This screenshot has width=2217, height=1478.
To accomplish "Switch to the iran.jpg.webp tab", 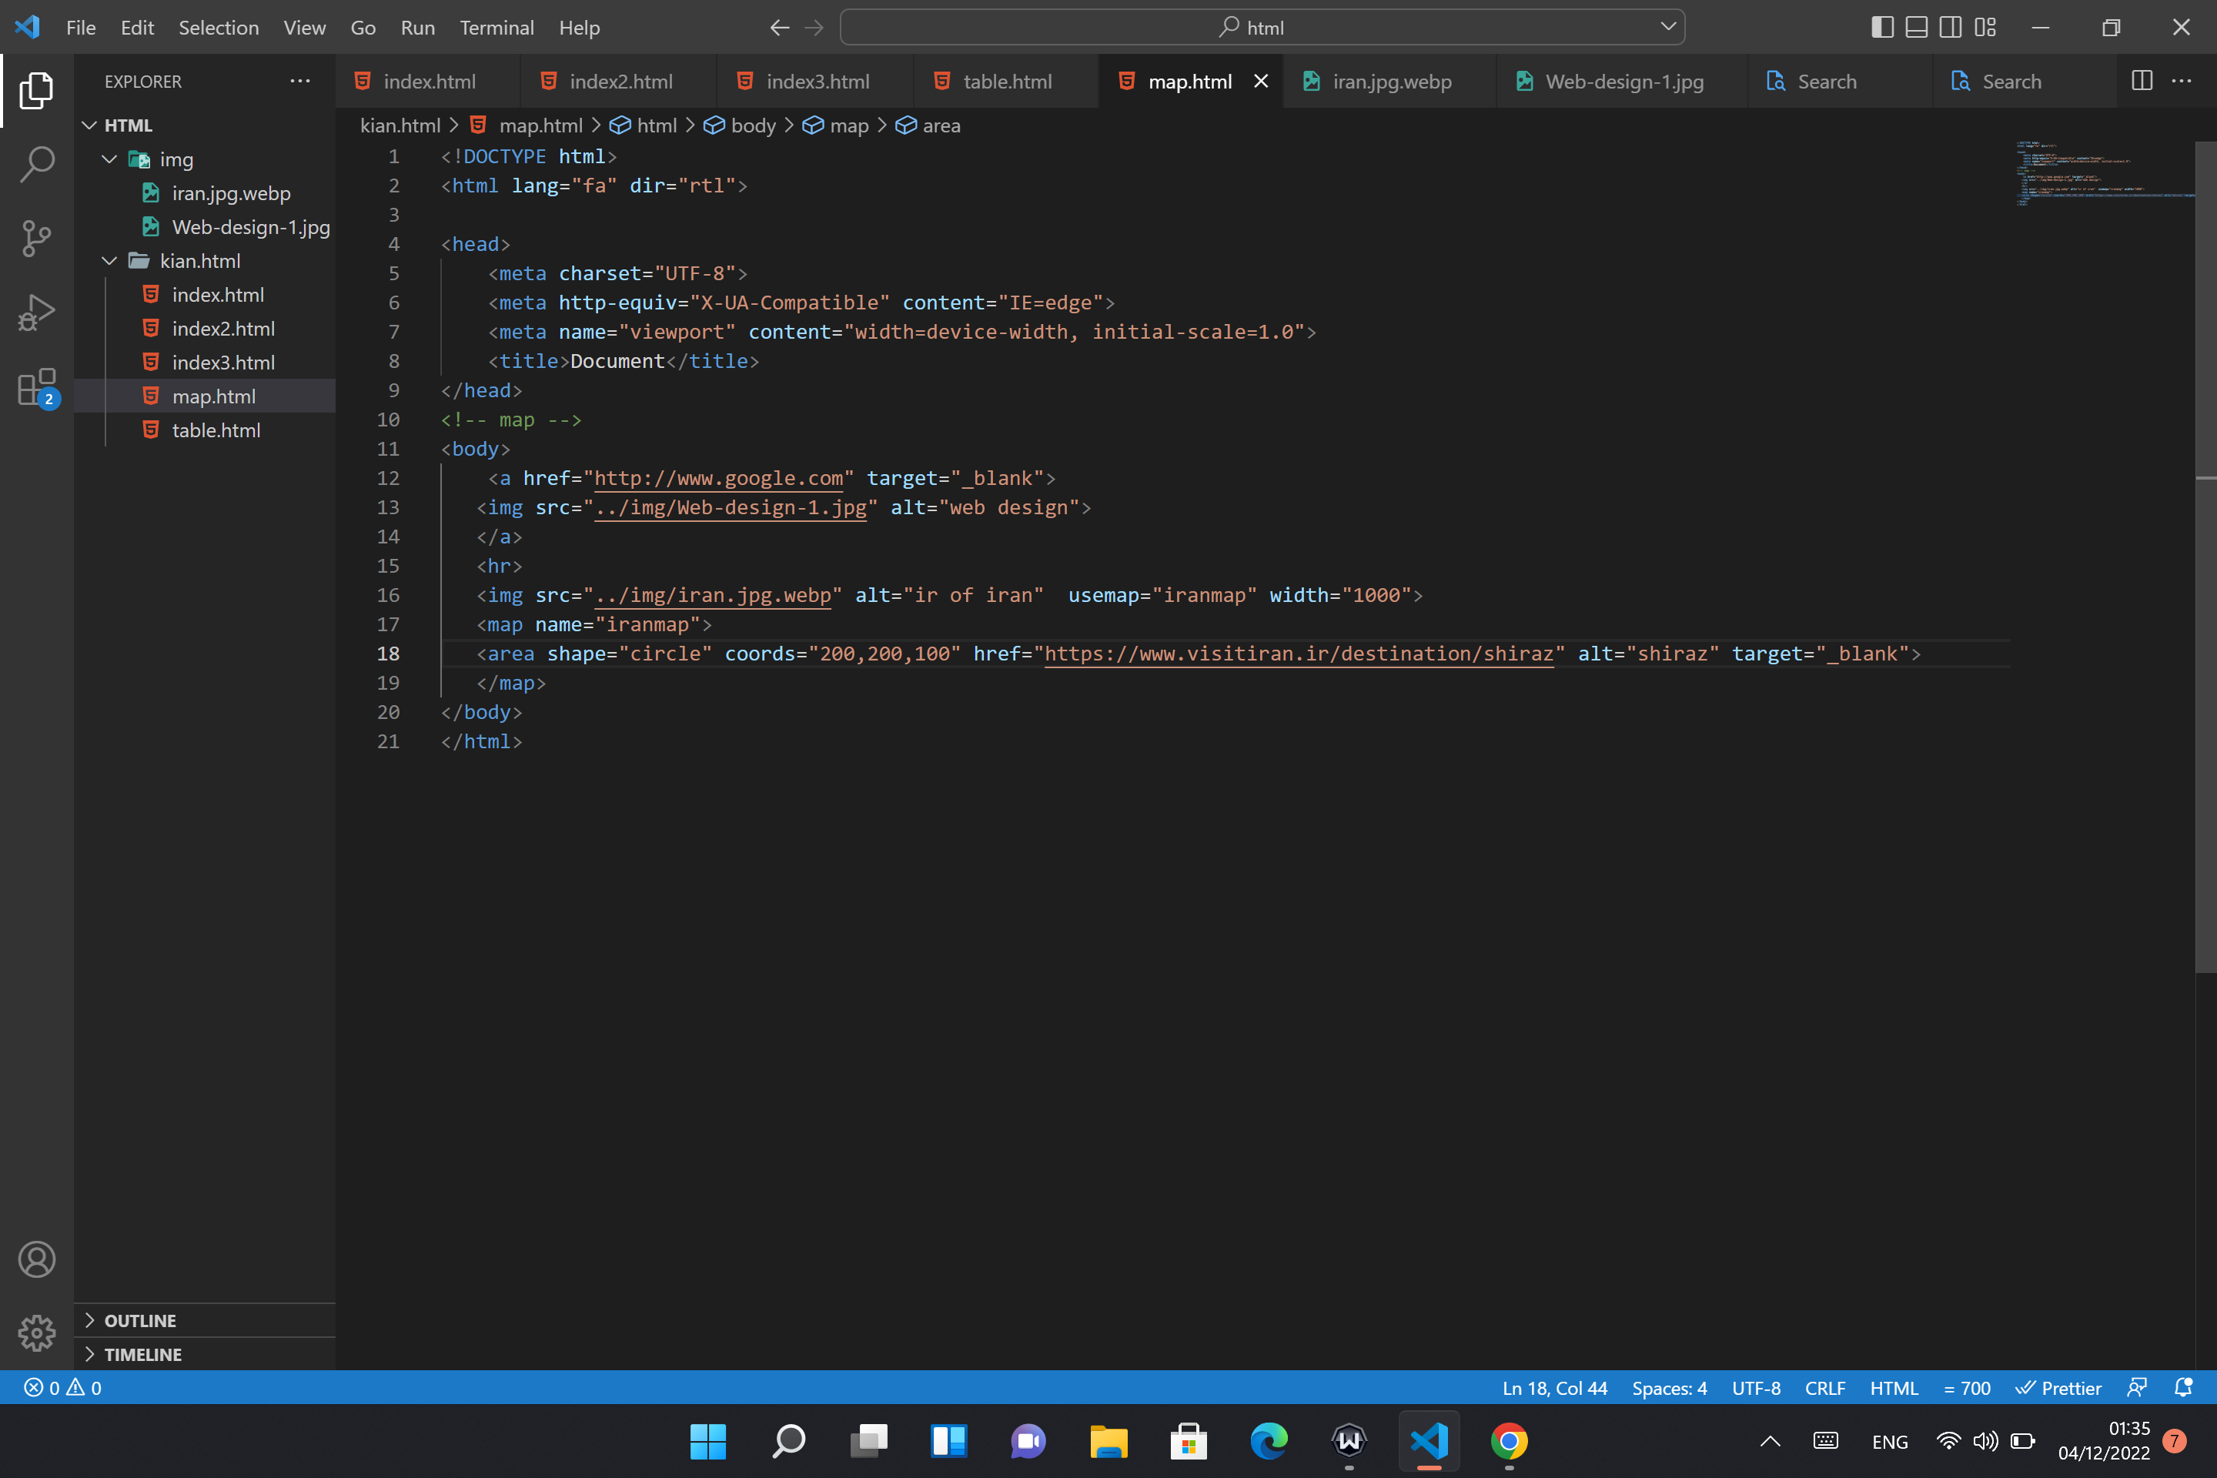I will point(1391,81).
